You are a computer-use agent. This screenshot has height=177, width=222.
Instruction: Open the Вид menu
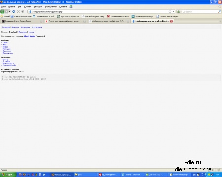(19, 7)
